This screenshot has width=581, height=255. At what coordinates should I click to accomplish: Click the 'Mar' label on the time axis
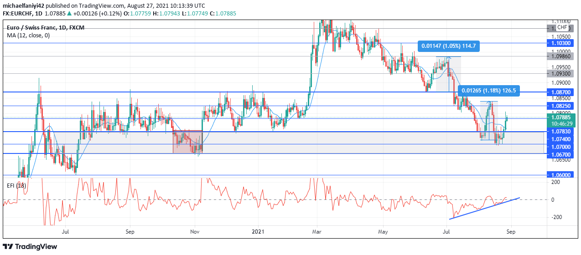coord(317,231)
